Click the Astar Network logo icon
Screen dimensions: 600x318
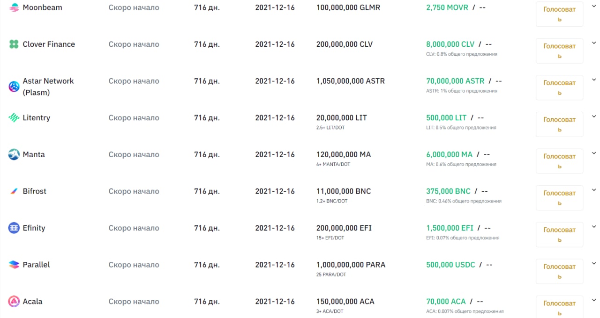pos(14,87)
